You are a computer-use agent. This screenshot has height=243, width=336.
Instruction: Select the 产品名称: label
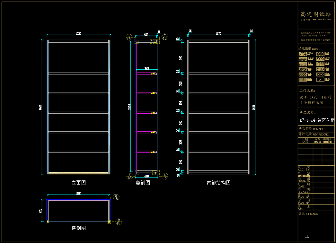click(x=307, y=113)
